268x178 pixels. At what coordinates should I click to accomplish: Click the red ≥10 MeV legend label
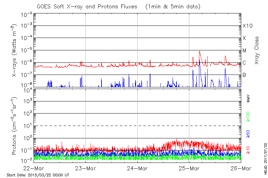pos(248,150)
